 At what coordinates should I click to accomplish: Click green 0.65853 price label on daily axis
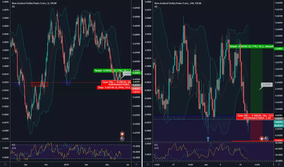(136, 73)
